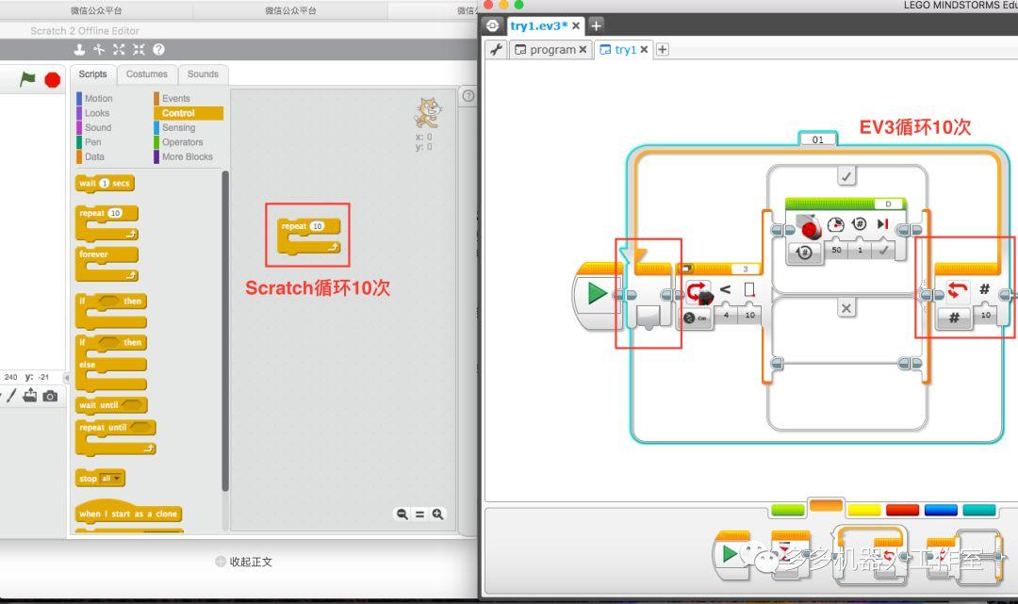Click the wait 1 secs block in palette

pos(106,183)
